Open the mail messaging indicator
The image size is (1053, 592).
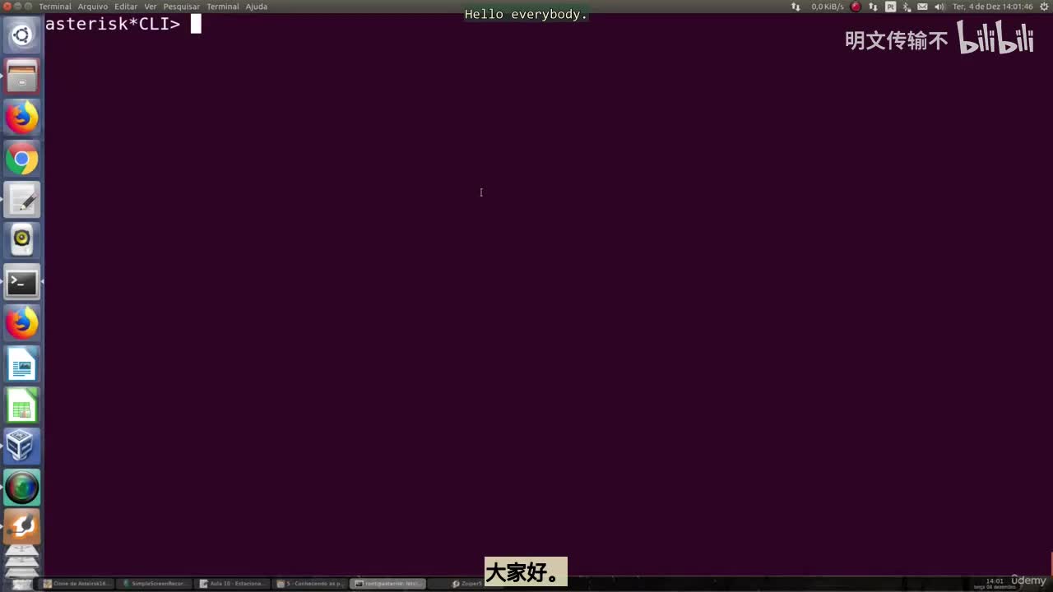point(922,7)
